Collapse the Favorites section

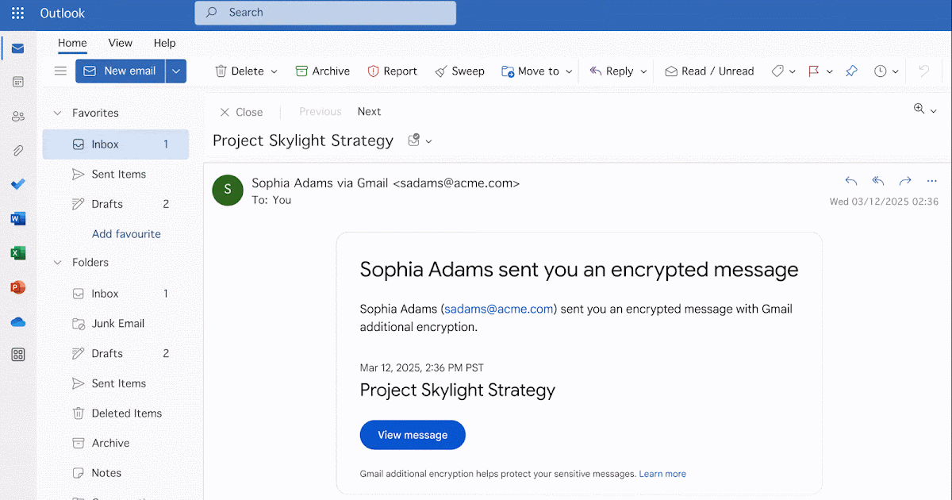tap(57, 113)
